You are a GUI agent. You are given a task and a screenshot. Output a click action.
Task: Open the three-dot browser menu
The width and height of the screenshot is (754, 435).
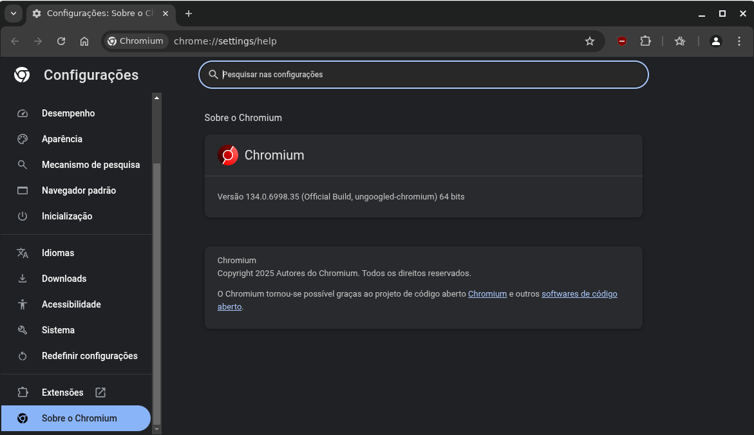tap(739, 41)
